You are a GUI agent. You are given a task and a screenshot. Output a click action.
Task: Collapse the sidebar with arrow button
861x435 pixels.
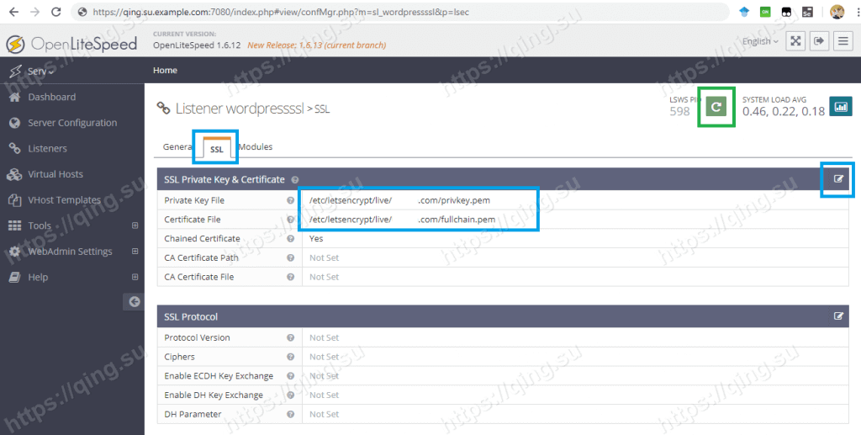tap(134, 301)
